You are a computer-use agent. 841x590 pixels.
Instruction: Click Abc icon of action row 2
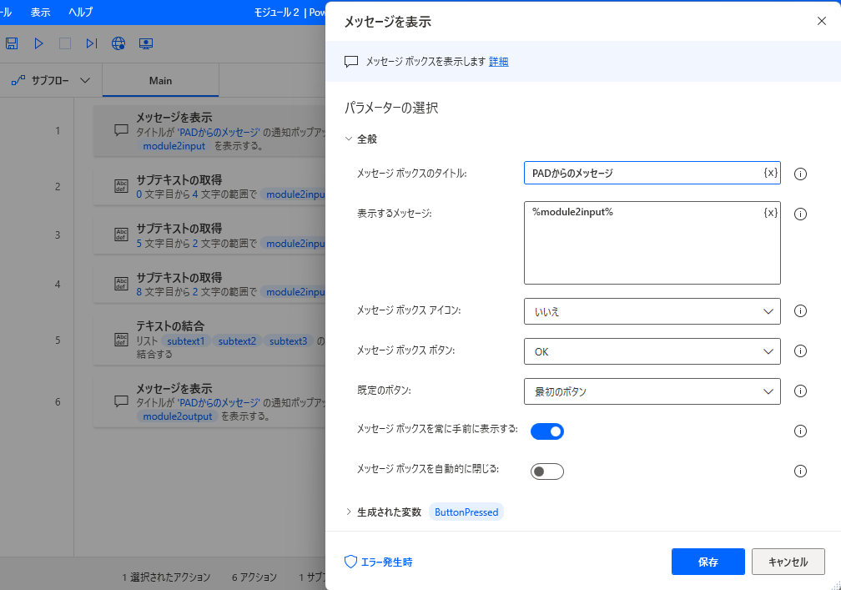tap(121, 186)
